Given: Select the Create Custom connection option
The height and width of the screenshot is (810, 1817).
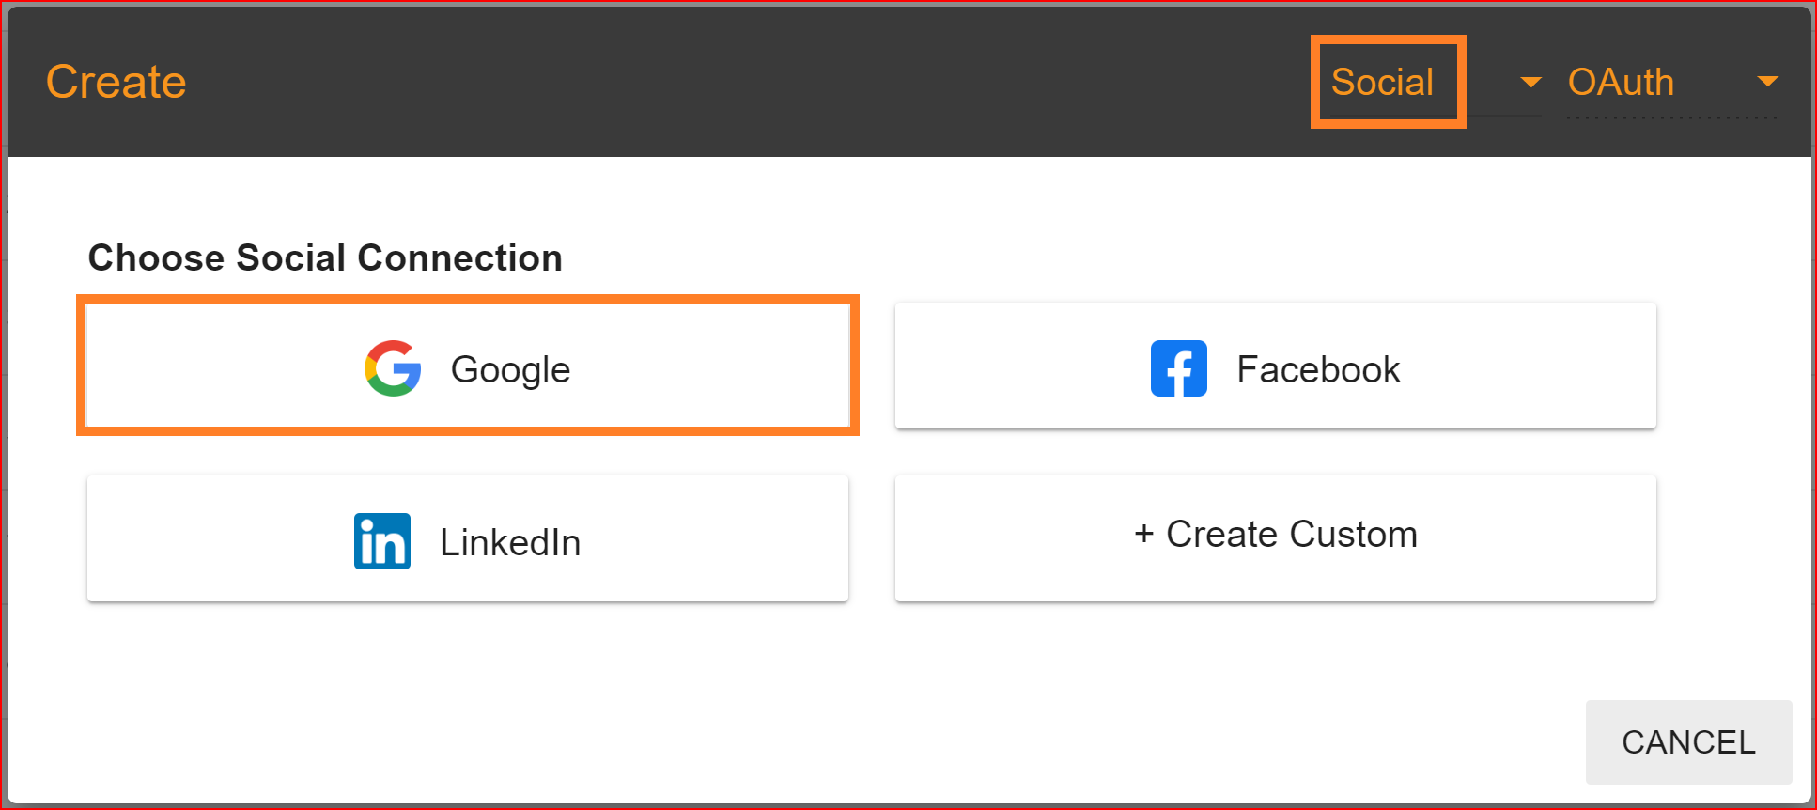Looking at the screenshot, I should pyautogui.click(x=1276, y=538).
